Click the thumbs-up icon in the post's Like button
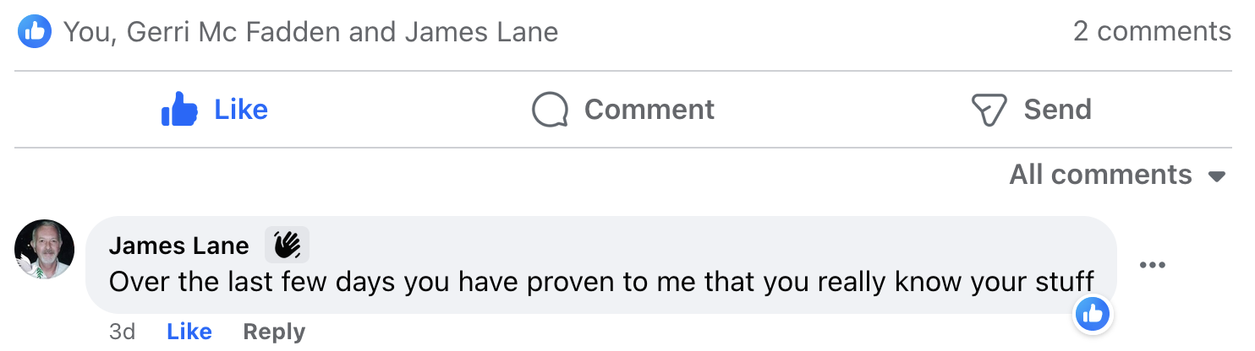Image resolution: width=1255 pixels, height=351 pixels. click(x=179, y=111)
